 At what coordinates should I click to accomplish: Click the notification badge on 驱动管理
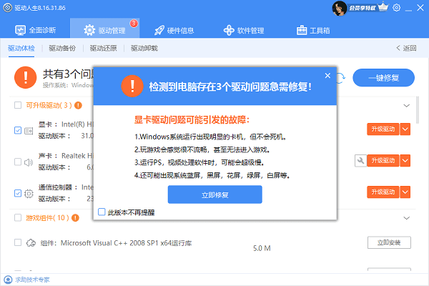click(x=134, y=24)
